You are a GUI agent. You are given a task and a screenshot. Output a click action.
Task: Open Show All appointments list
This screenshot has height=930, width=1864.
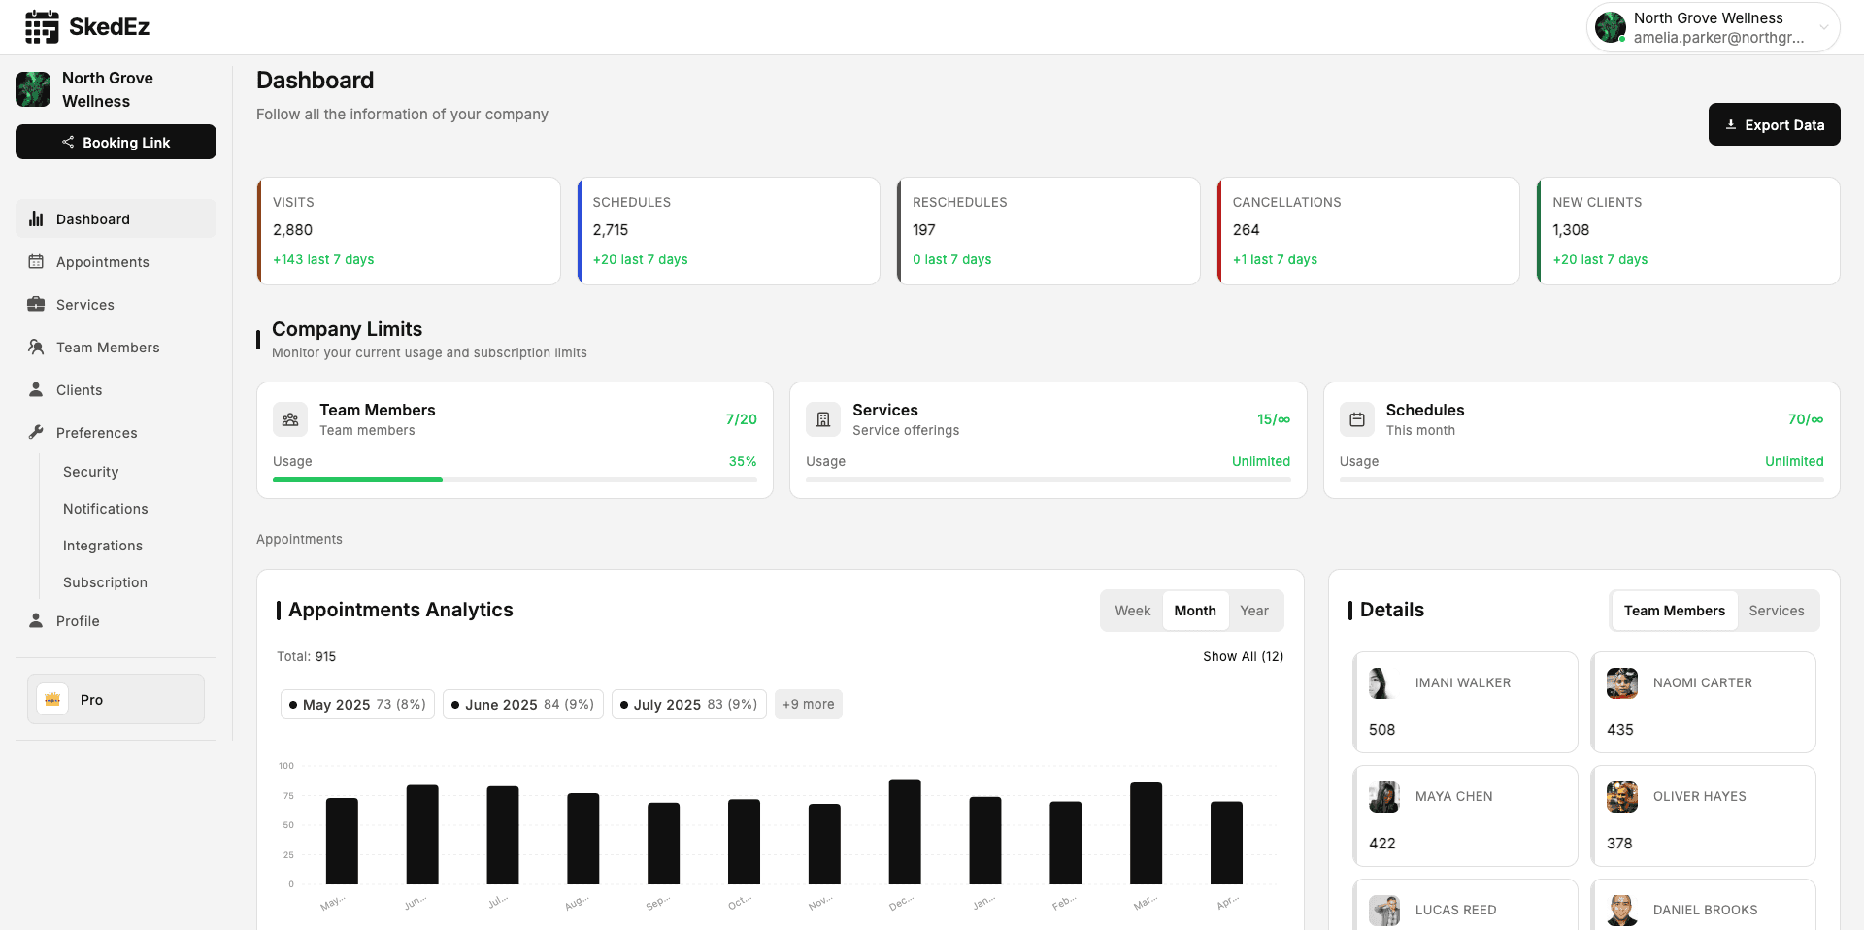click(1243, 656)
